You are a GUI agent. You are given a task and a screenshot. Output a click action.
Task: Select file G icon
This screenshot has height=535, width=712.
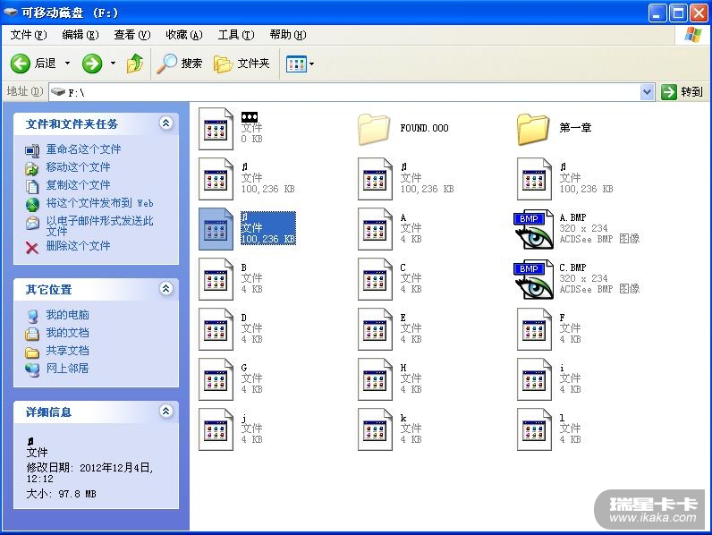tap(216, 379)
